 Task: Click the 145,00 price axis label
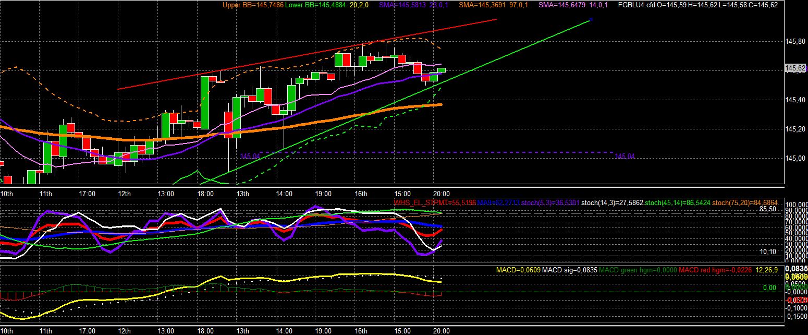(796, 158)
